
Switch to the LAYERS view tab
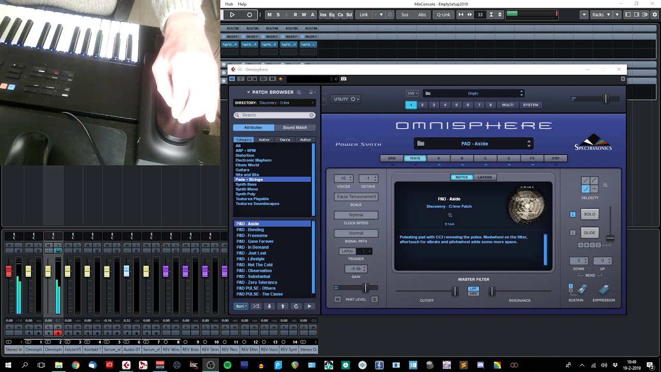tap(485, 177)
